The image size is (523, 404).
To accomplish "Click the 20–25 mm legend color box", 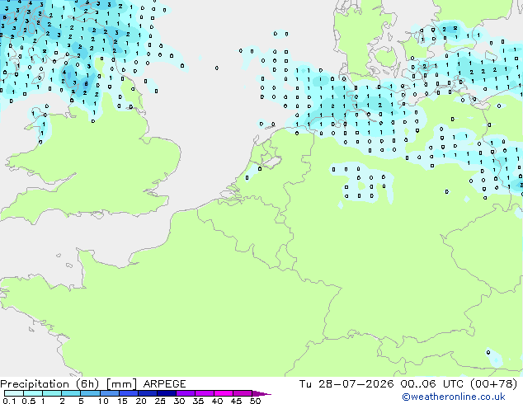I will click(147, 393).
